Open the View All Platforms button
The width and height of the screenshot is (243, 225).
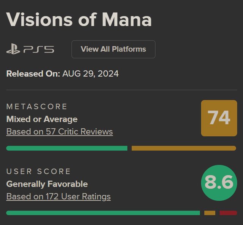click(x=113, y=49)
